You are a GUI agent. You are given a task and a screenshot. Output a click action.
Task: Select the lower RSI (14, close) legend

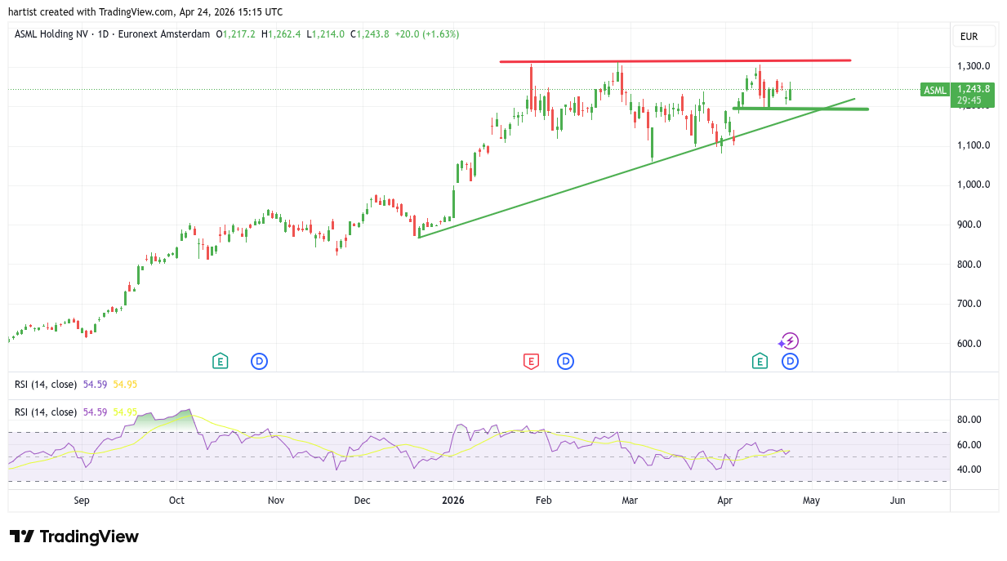tap(46, 412)
